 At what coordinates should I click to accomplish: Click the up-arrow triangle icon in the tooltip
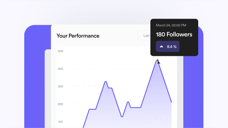point(161,47)
